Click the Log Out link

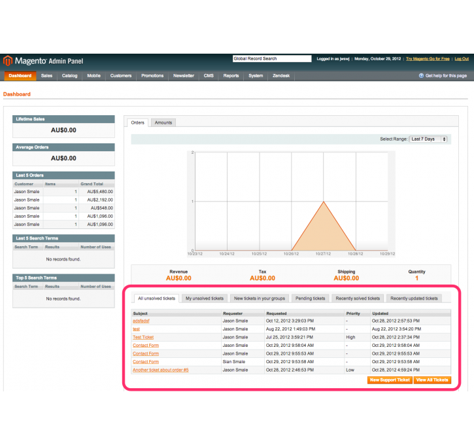point(462,59)
